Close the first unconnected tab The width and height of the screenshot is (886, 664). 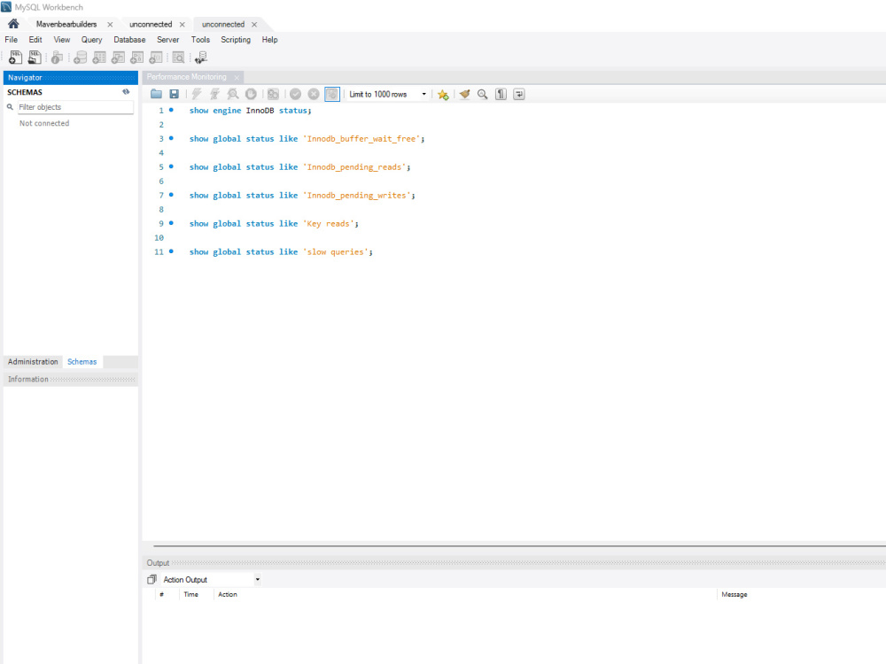tap(182, 24)
